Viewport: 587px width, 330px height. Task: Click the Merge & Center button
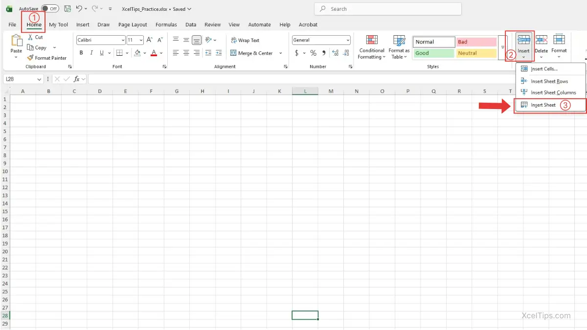251,53
